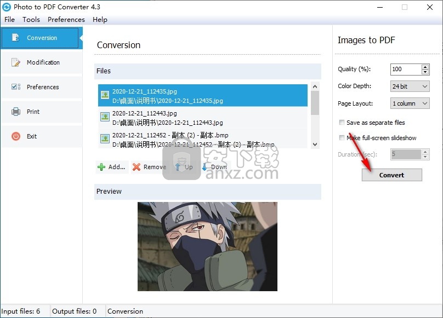Decrease Quality value with down arrow
This screenshot has height=318, width=443.
tap(425, 72)
